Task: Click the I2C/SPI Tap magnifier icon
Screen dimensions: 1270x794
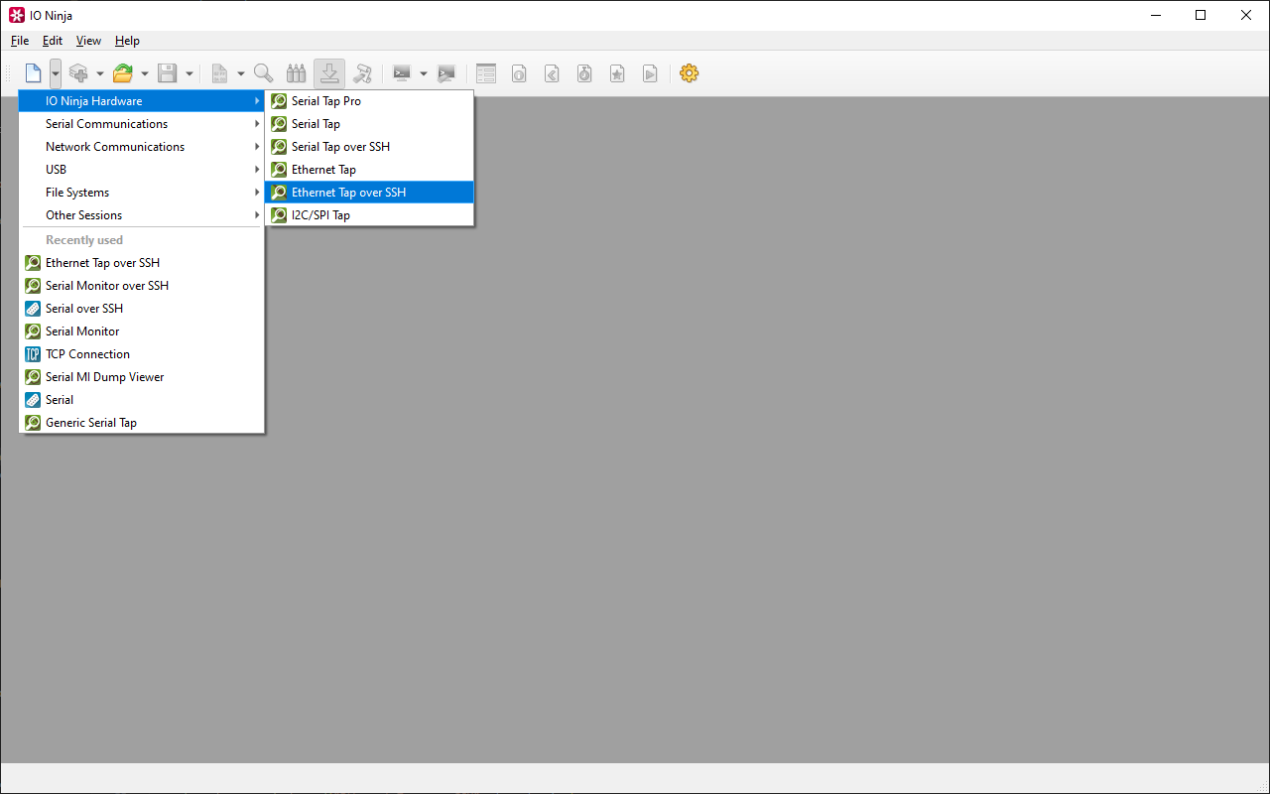Action: [279, 215]
